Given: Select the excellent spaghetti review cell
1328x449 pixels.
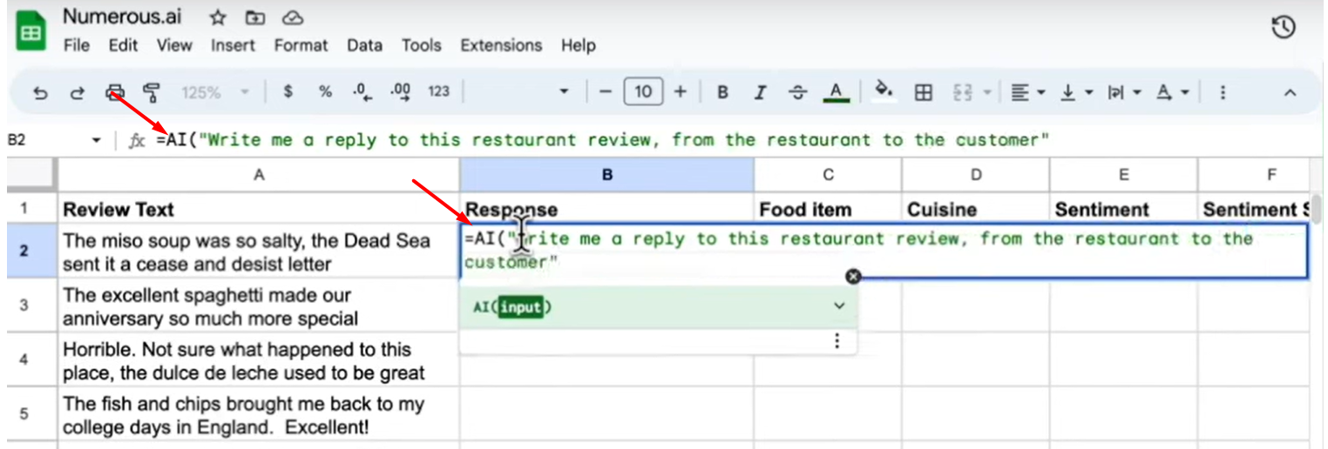Looking at the screenshot, I should coord(259,305).
